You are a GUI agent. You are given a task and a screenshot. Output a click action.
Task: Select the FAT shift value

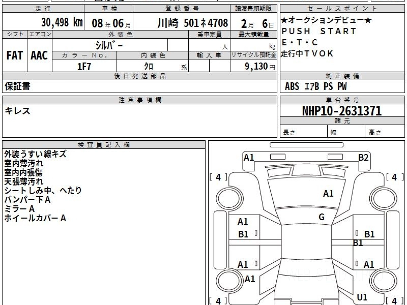tap(15, 56)
